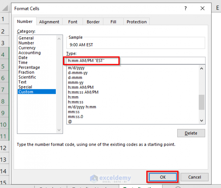Pick the h:mm format code

[x=133, y=97]
